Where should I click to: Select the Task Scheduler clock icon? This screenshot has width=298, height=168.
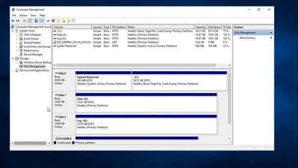coord(21,35)
